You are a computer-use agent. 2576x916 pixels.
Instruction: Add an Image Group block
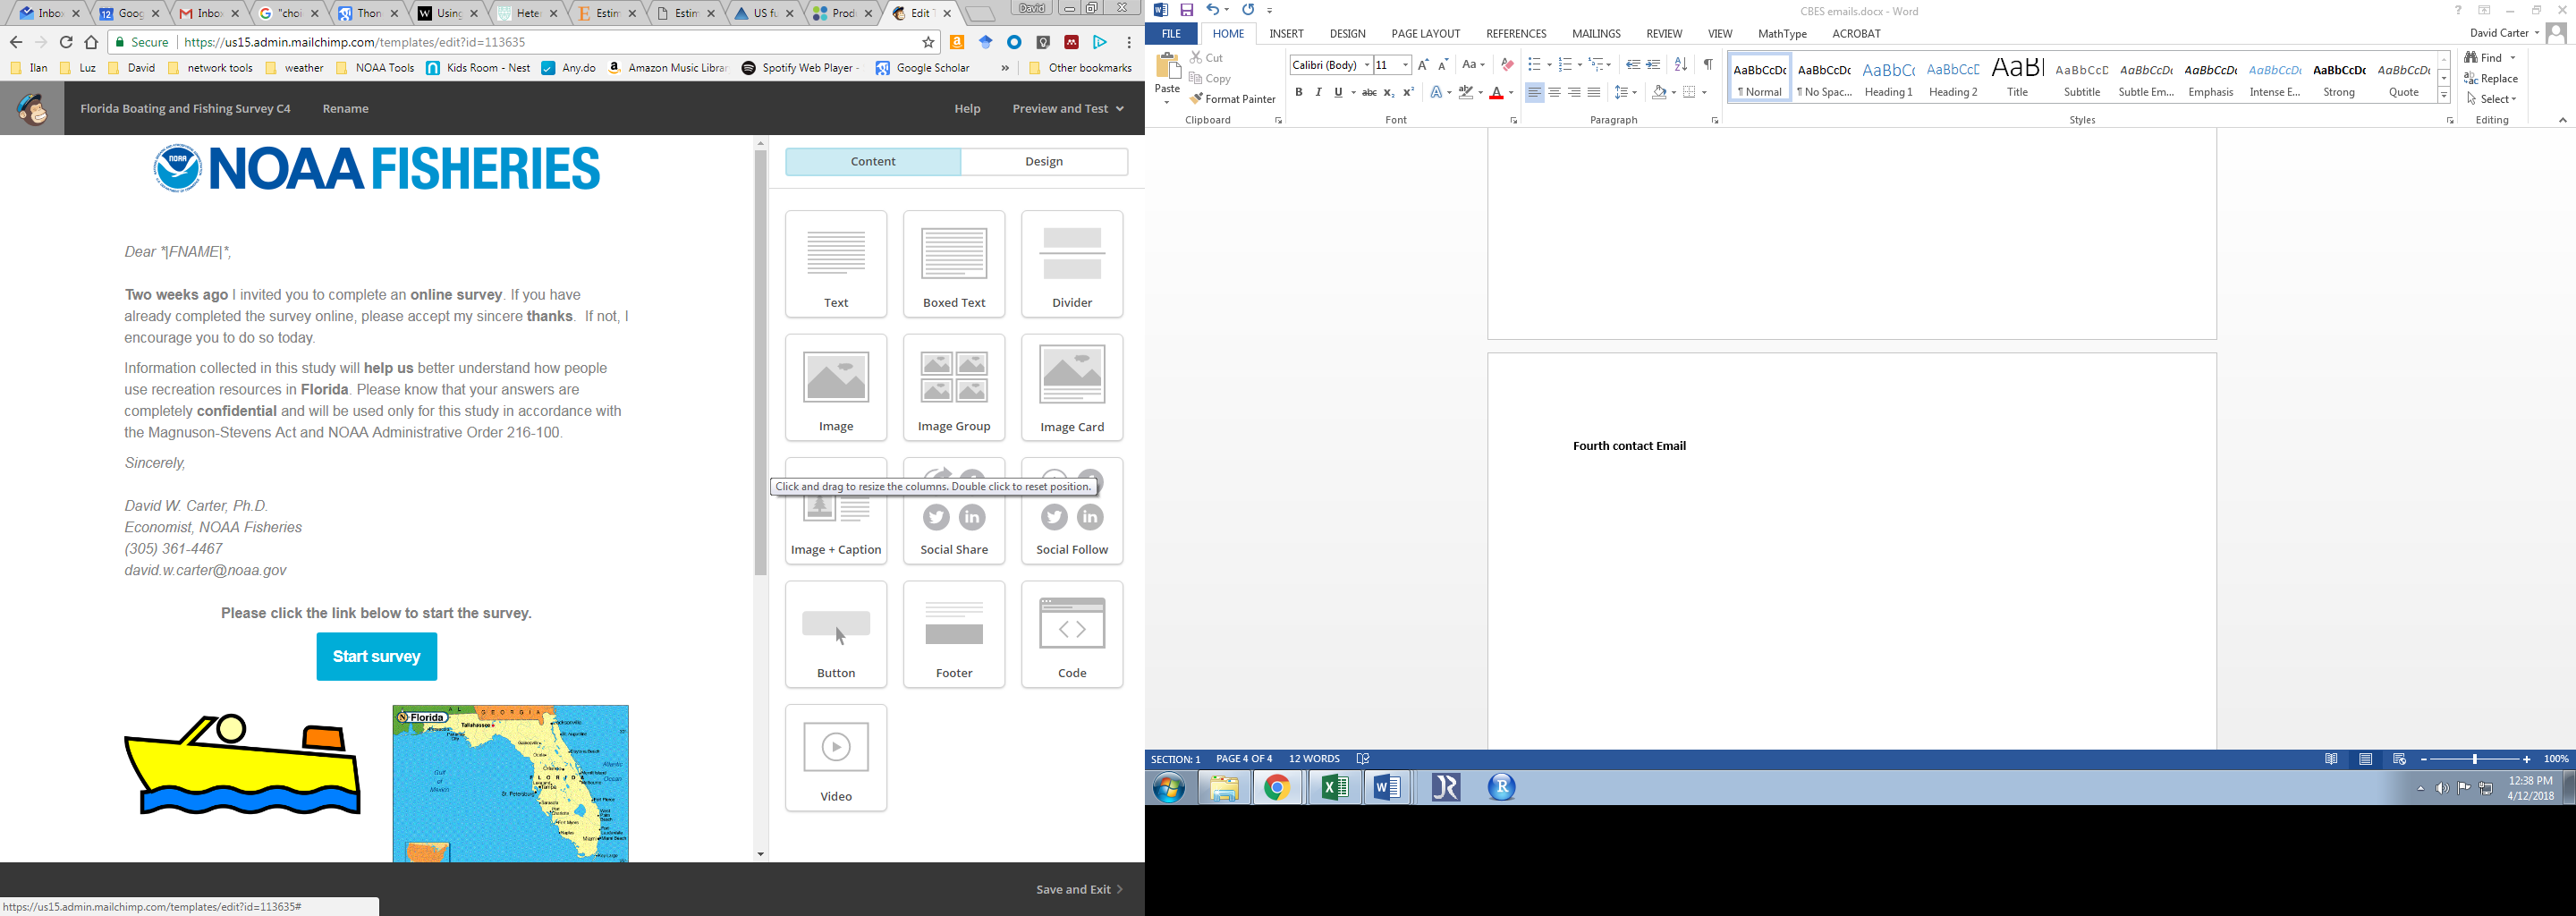pyautogui.click(x=954, y=388)
